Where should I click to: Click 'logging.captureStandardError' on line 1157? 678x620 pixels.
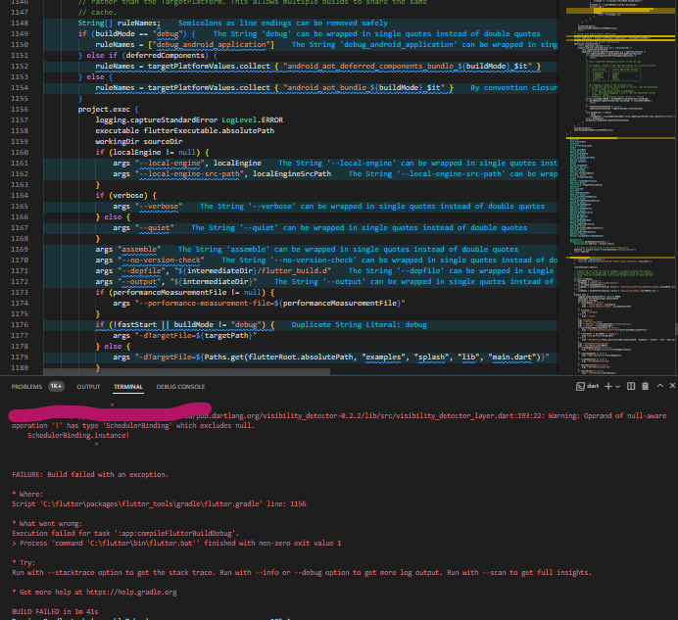tap(157, 119)
